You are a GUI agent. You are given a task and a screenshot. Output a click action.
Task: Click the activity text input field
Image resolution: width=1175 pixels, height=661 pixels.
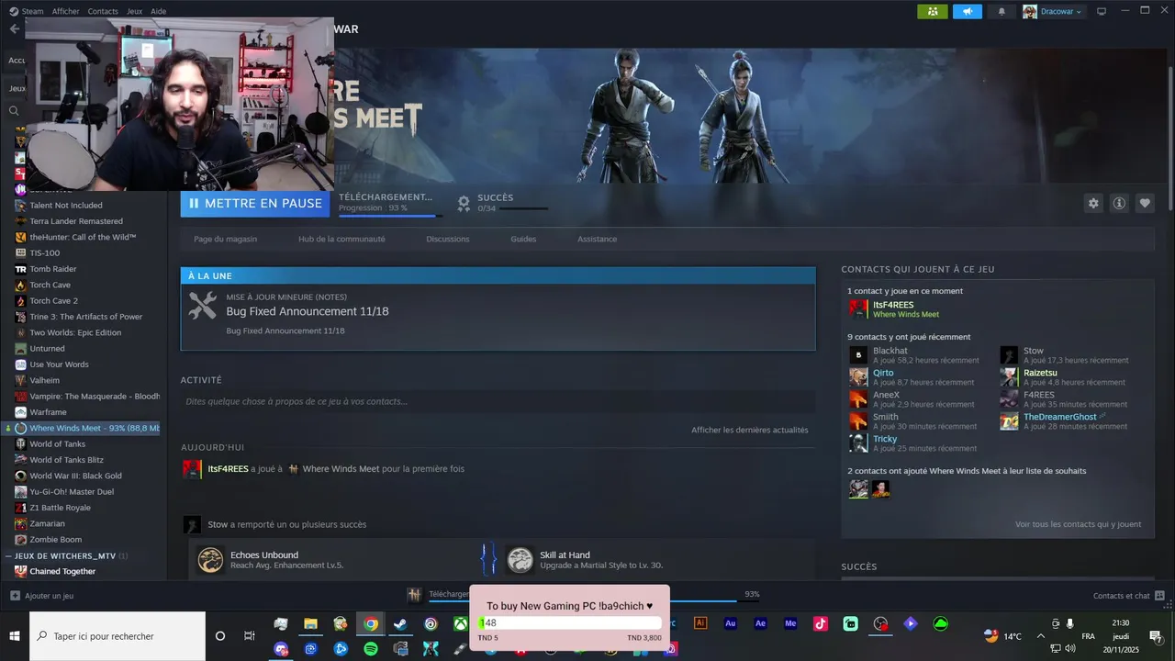(x=498, y=401)
